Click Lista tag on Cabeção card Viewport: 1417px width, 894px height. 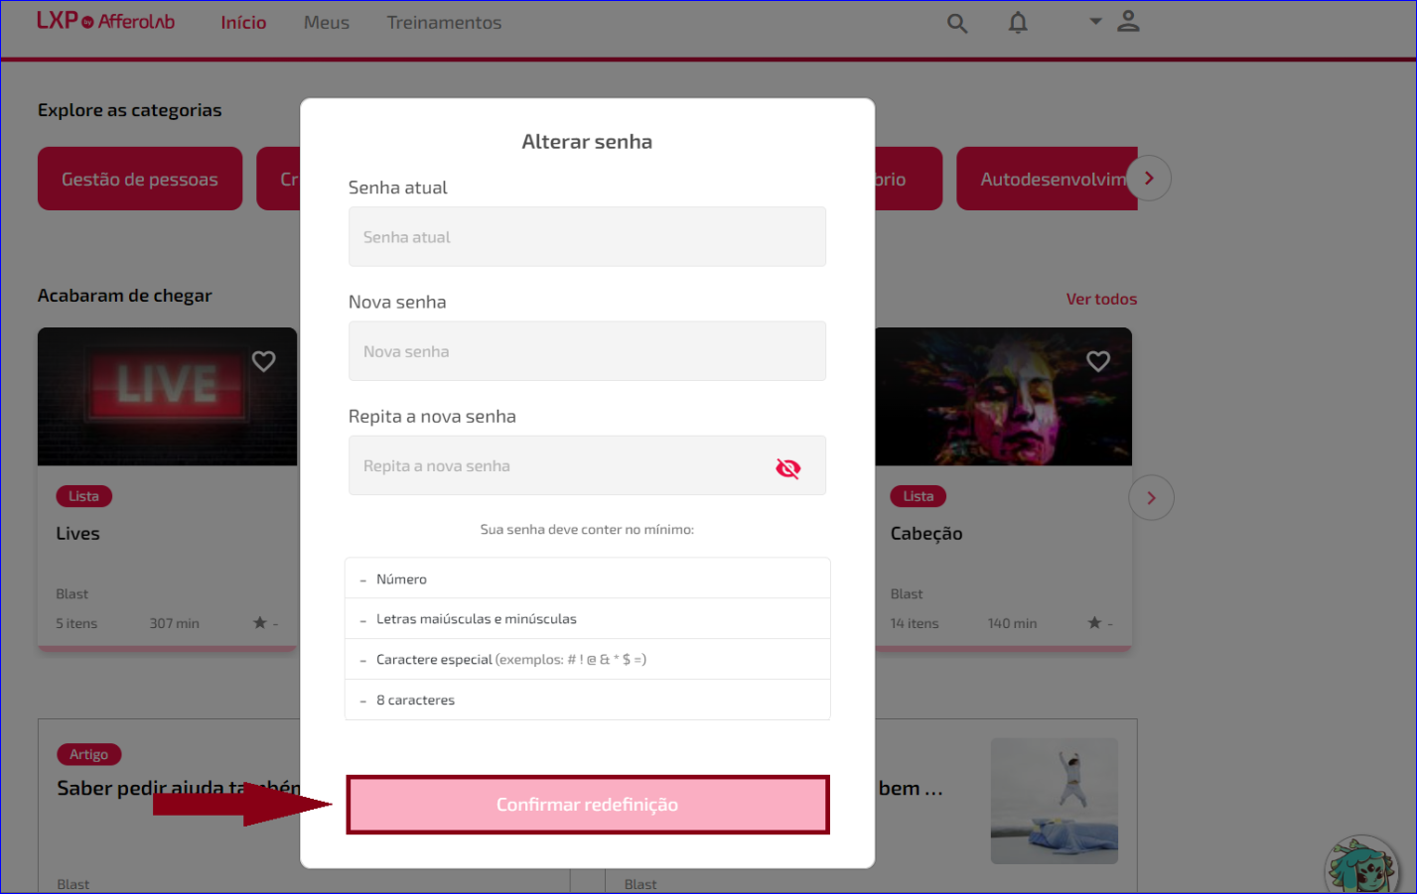click(x=919, y=496)
